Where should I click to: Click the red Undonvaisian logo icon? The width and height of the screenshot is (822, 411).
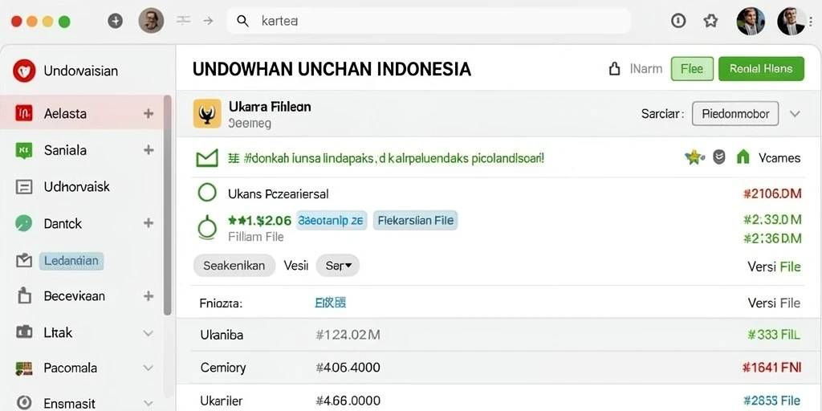(24, 71)
